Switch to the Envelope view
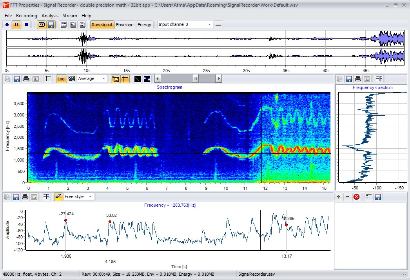 pos(125,25)
